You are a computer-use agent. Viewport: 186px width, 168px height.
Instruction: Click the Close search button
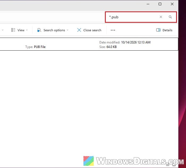(89, 30)
